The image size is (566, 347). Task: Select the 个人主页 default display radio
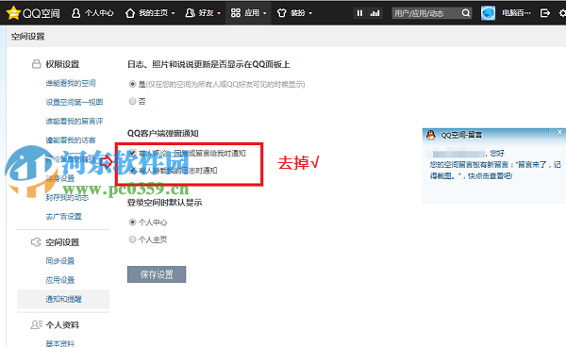[132, 240]
